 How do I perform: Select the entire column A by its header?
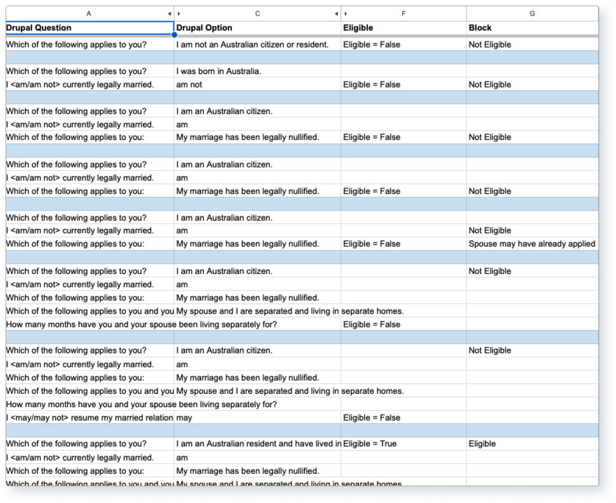(90, 13)
